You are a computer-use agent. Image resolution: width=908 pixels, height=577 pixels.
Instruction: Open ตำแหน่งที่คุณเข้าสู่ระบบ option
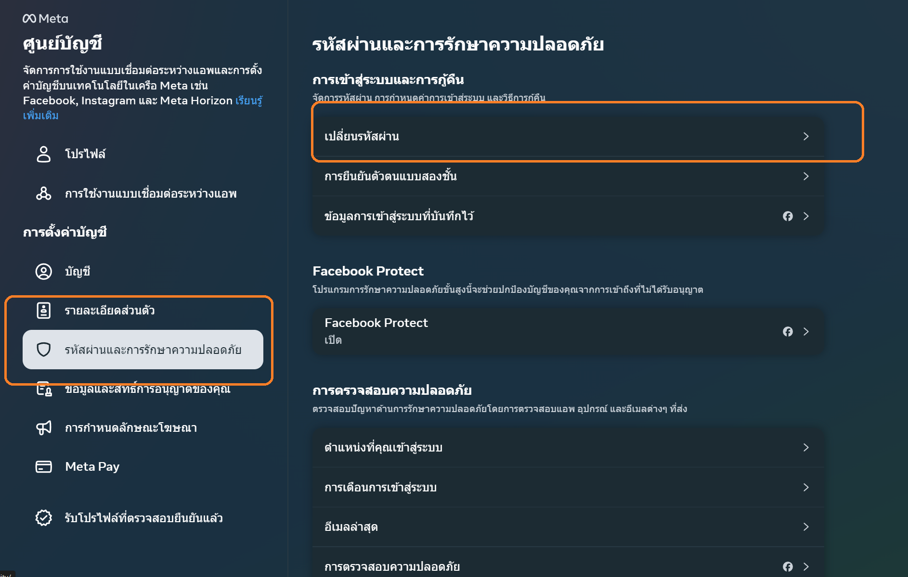click(x=568, y=448)
